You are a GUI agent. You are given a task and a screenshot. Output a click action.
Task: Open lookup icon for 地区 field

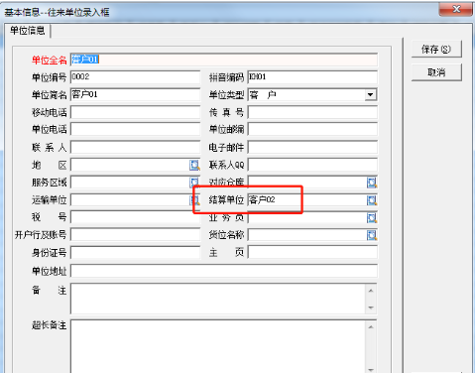(x=194, y=165)
